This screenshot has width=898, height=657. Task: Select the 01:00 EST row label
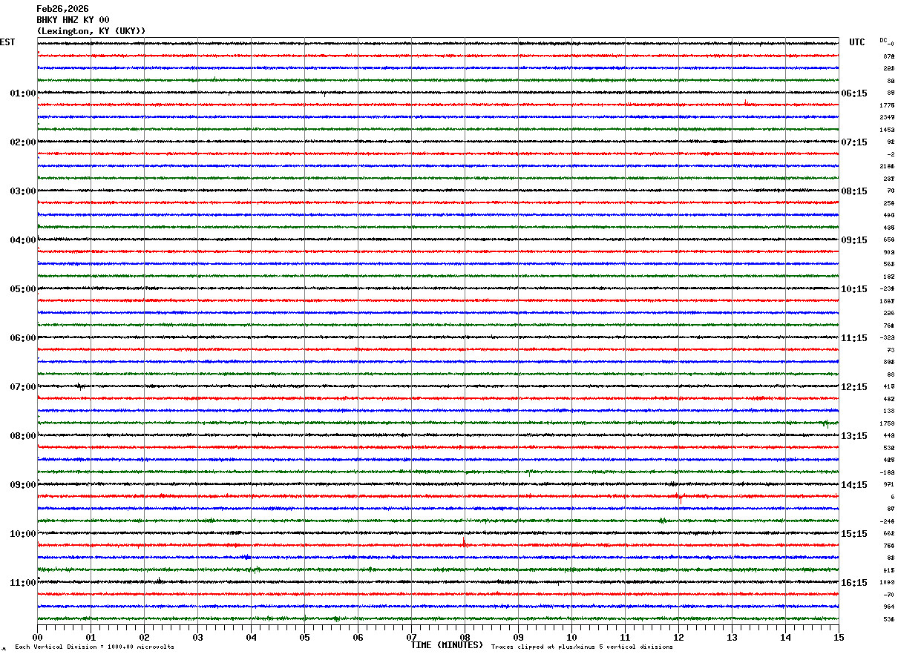(23, 93)
